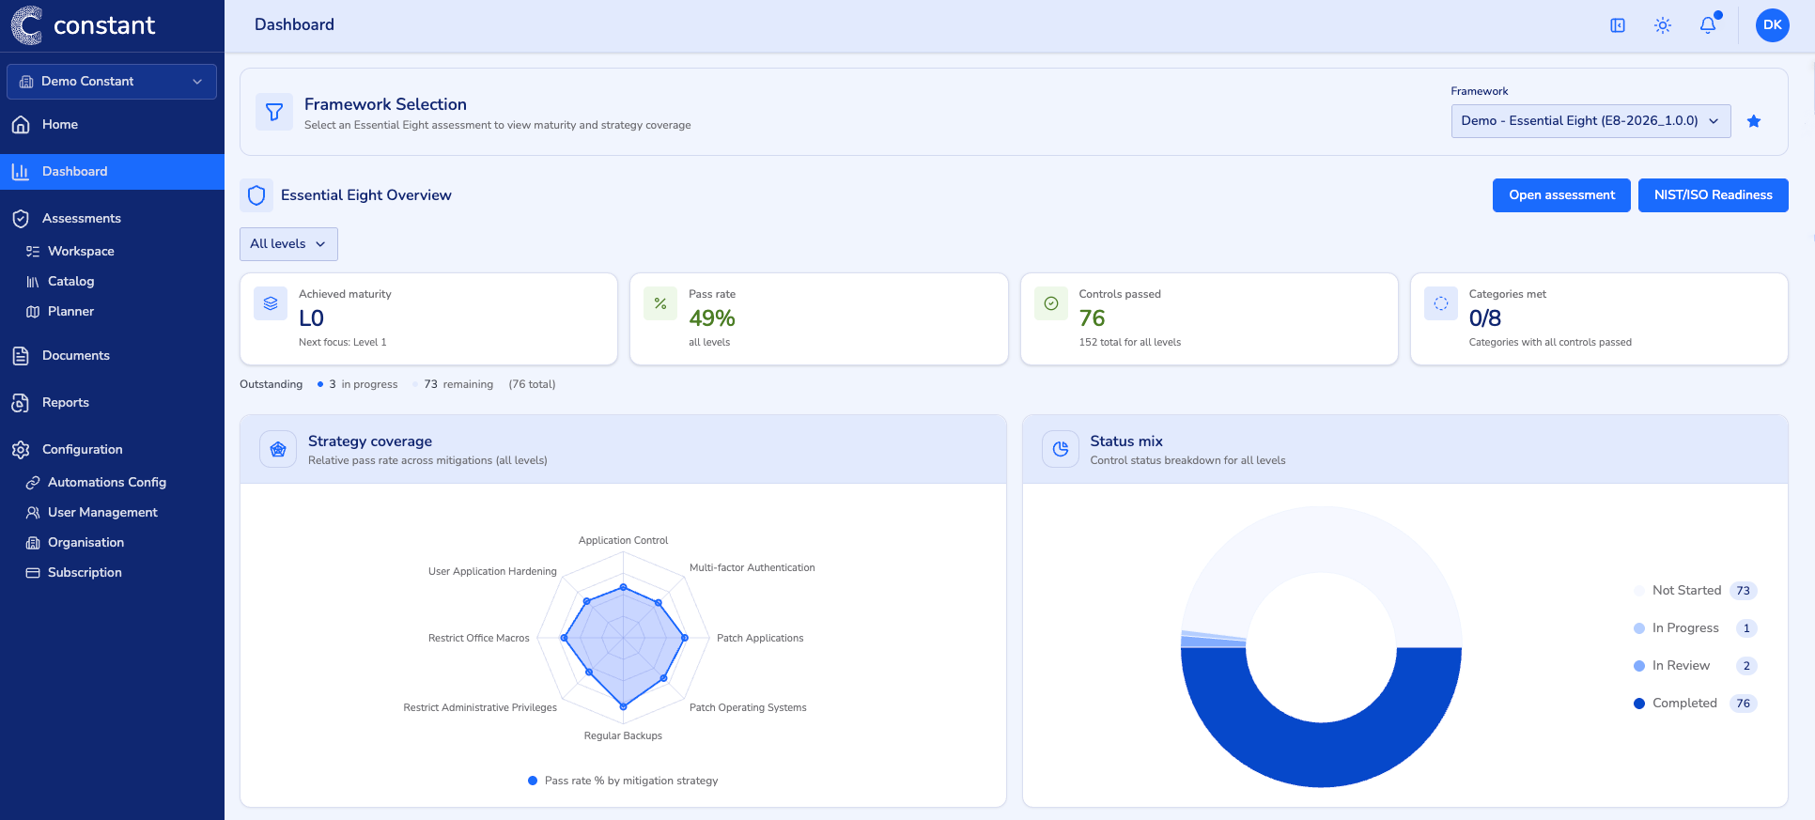Toggle Pass rate % by mitigation strategy legend
Viewport: 1815px width, 820px height.
(x=623, y=781)
